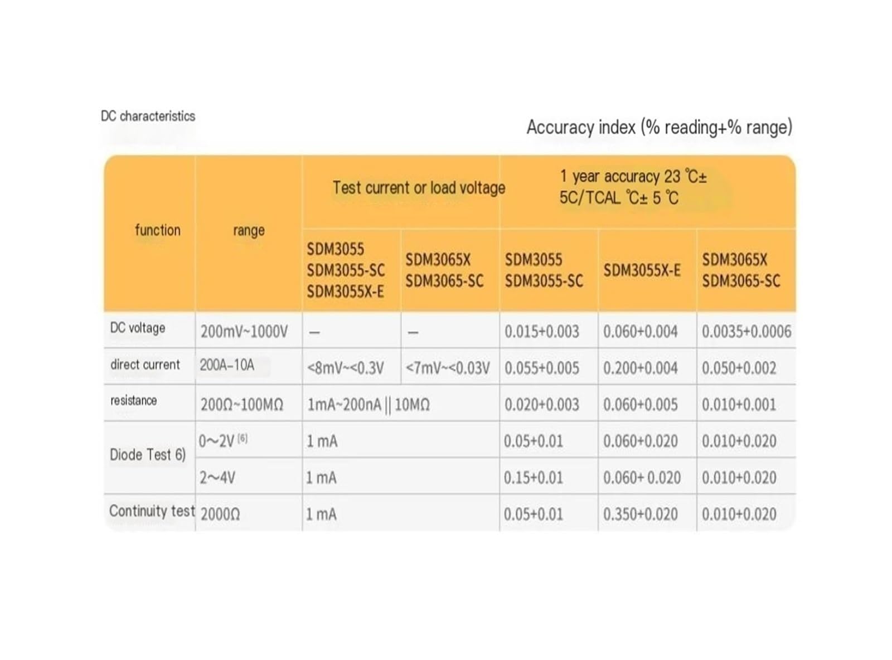Click the "200A–10A" range cell
Screen dimensions: 892x660
227,365
